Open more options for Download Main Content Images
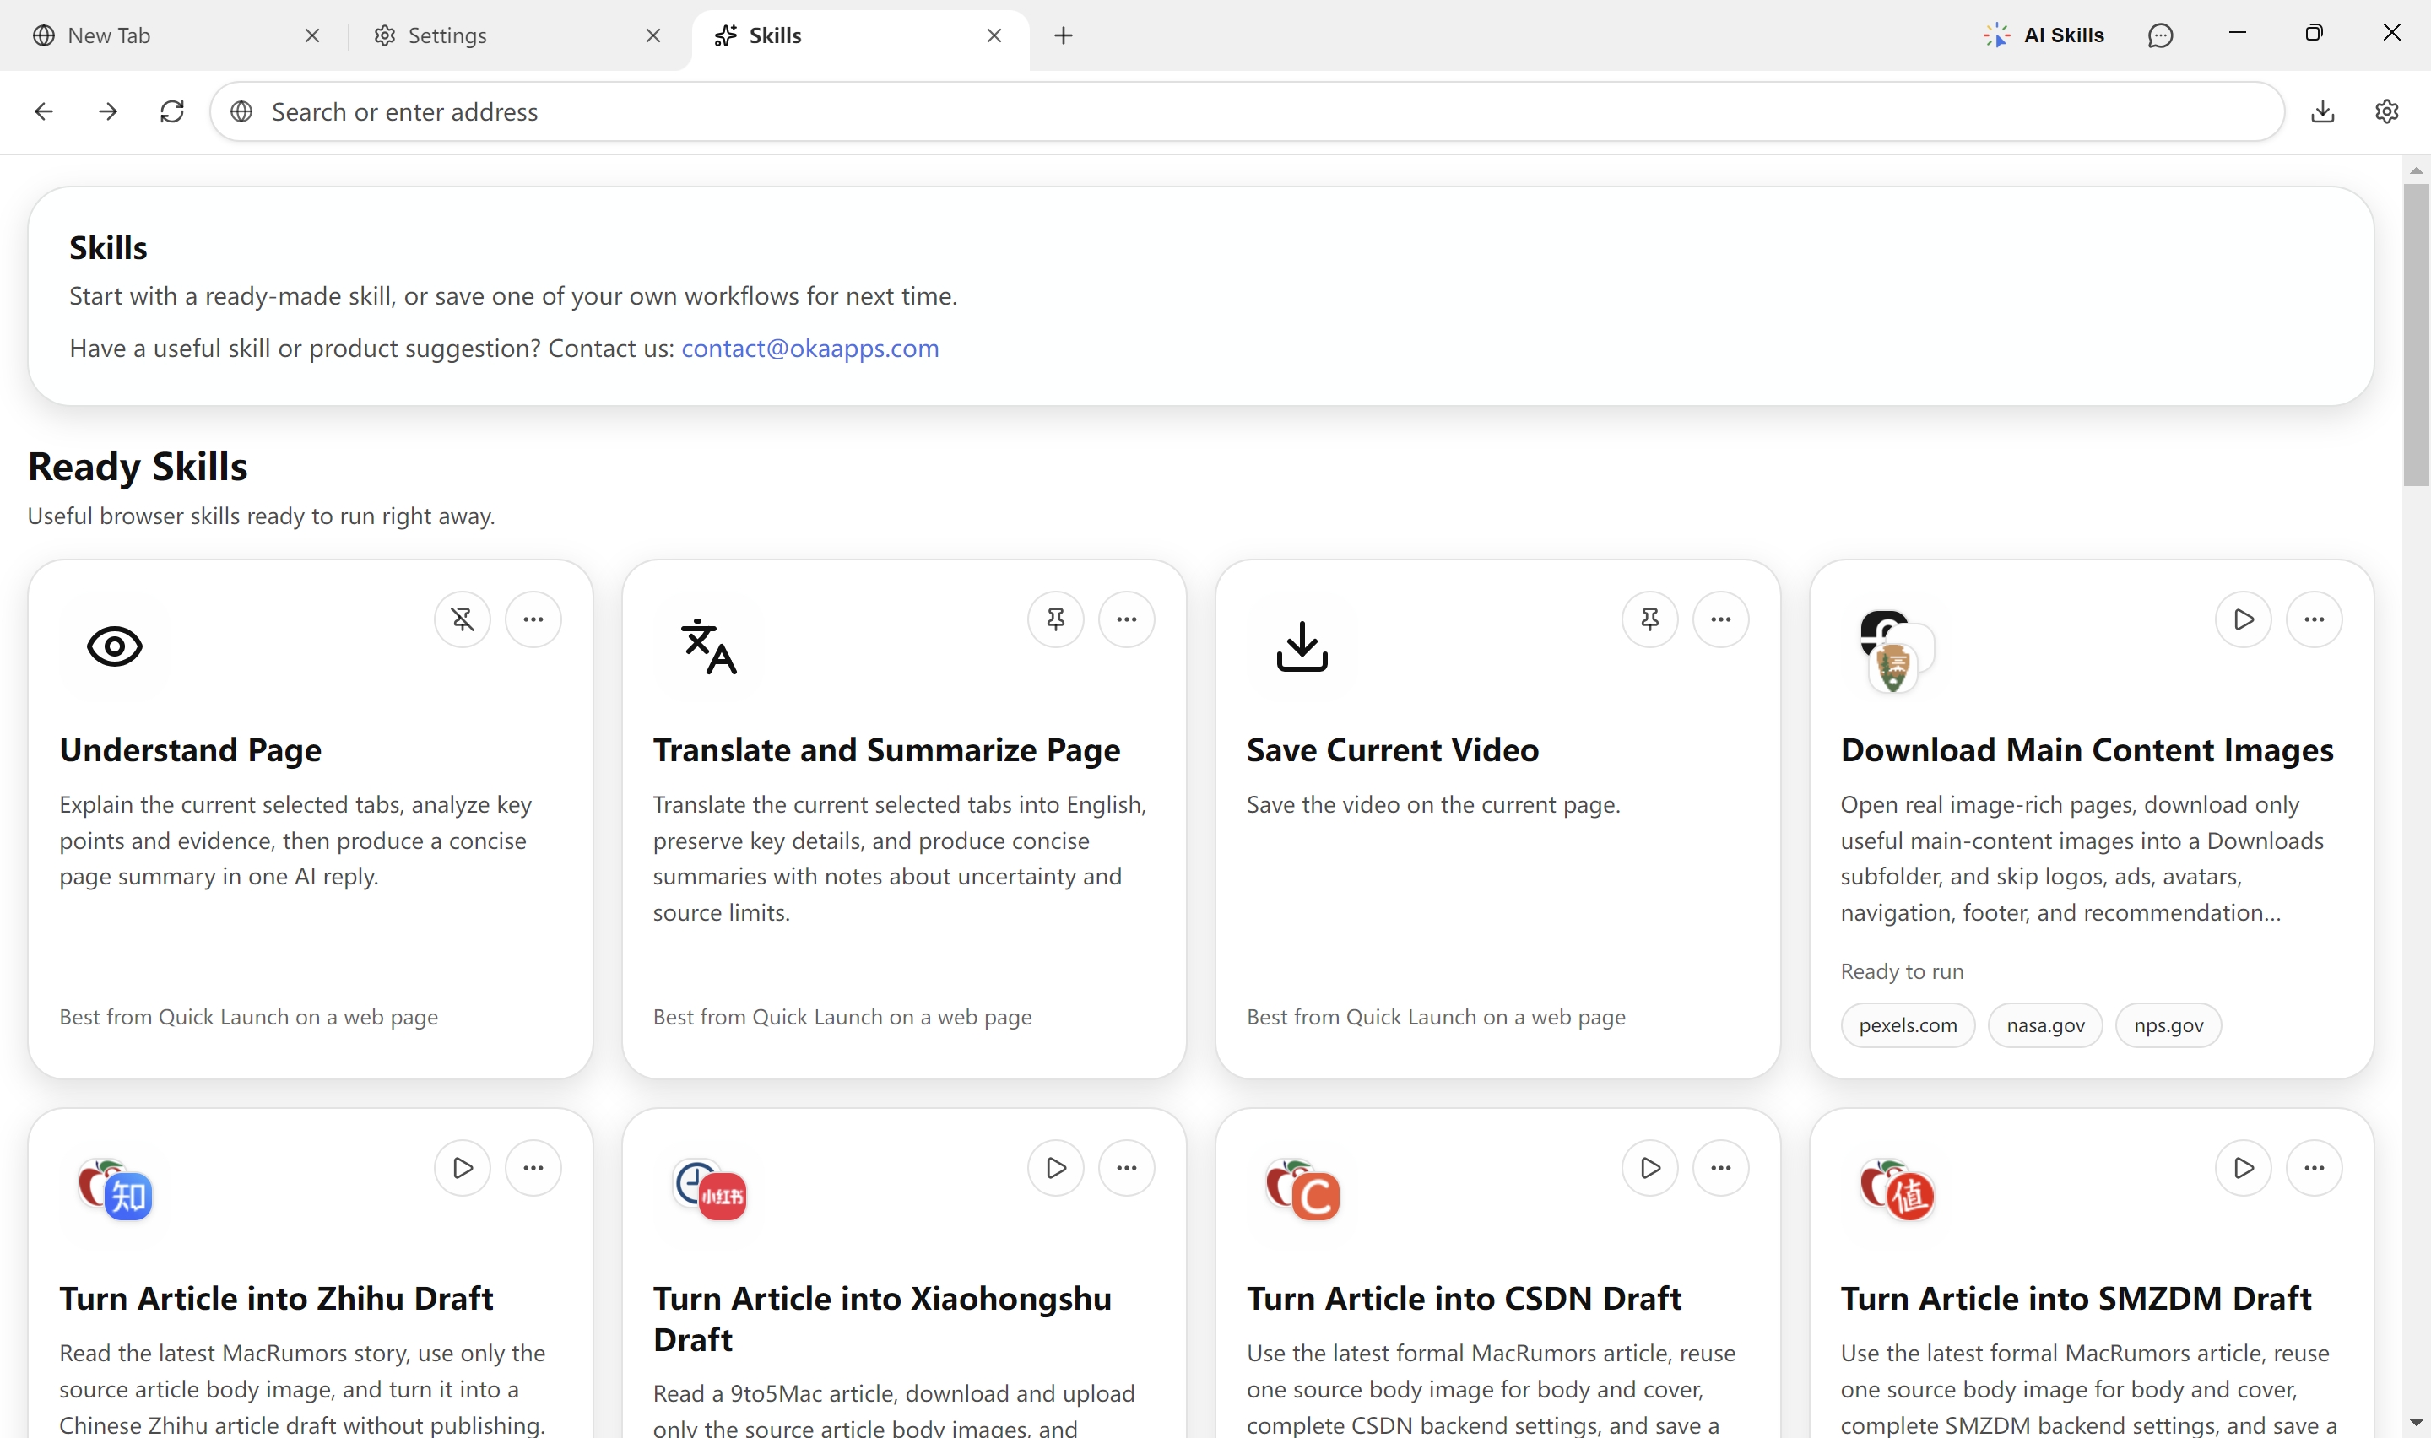The width and height of the screenshot is (2431, 1438). [x=2314, y=619]
